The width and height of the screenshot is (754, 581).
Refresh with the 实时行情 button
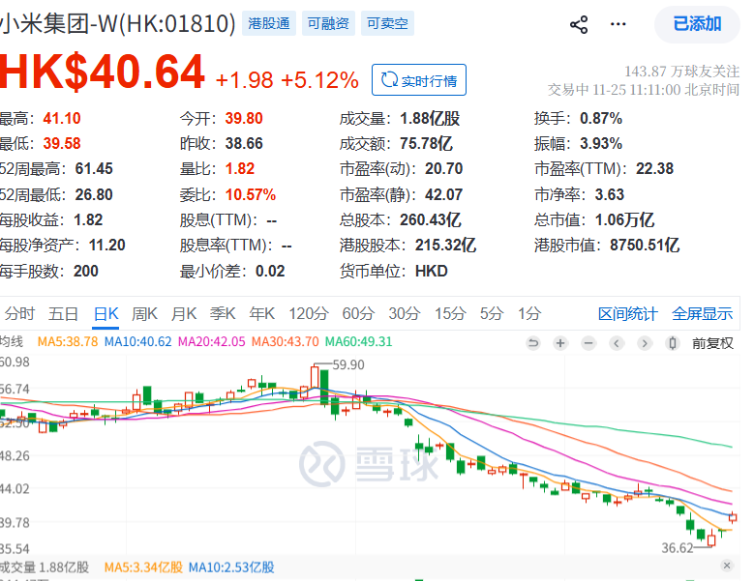tap(419, 80)
